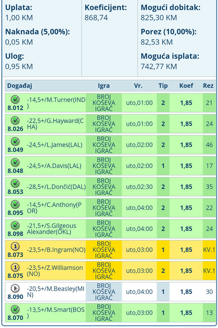The width and height of the screenshot is (218, 328).
Task: Click result KV.1 in Z.Williamson row
Action: tap(209, 271)
